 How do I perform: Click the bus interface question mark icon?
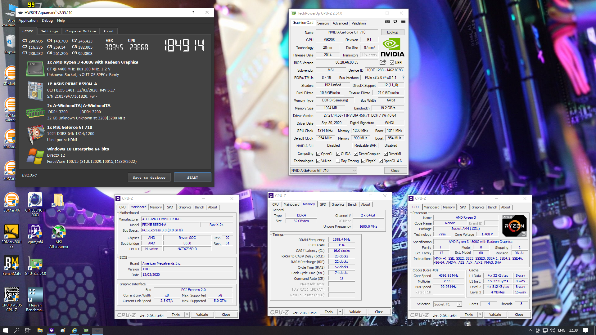pyautogui.click(x=403, y=78)
